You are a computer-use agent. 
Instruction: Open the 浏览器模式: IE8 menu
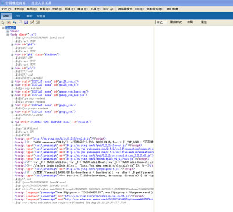pyautogui.click(x=130, y=9)
